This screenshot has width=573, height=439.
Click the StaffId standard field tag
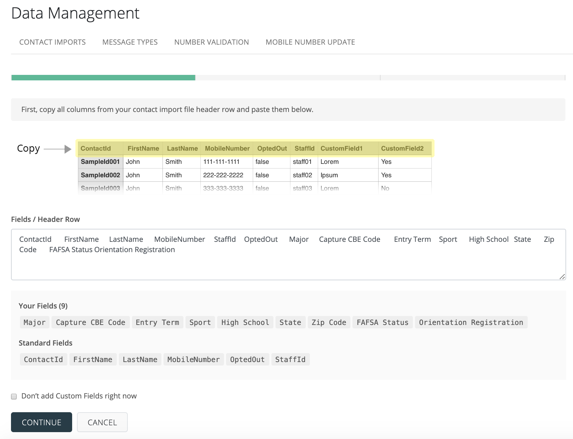tap(290, 359)
